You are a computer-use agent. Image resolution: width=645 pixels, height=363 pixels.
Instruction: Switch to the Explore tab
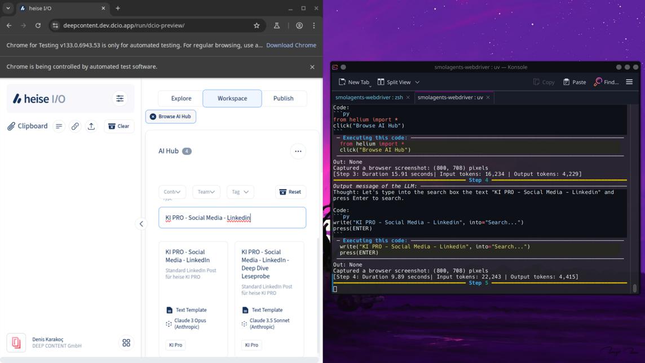pos(181,99)
